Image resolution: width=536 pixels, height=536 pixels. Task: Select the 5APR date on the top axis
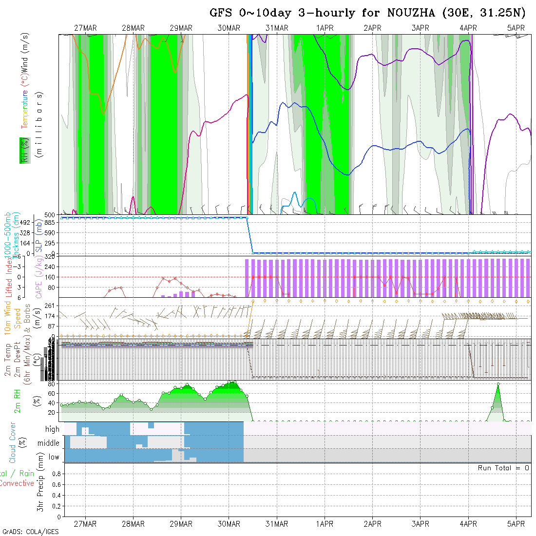point(516,28)
